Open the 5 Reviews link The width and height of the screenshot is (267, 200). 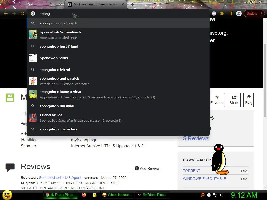pyautogui.click(x=196, y=139)
